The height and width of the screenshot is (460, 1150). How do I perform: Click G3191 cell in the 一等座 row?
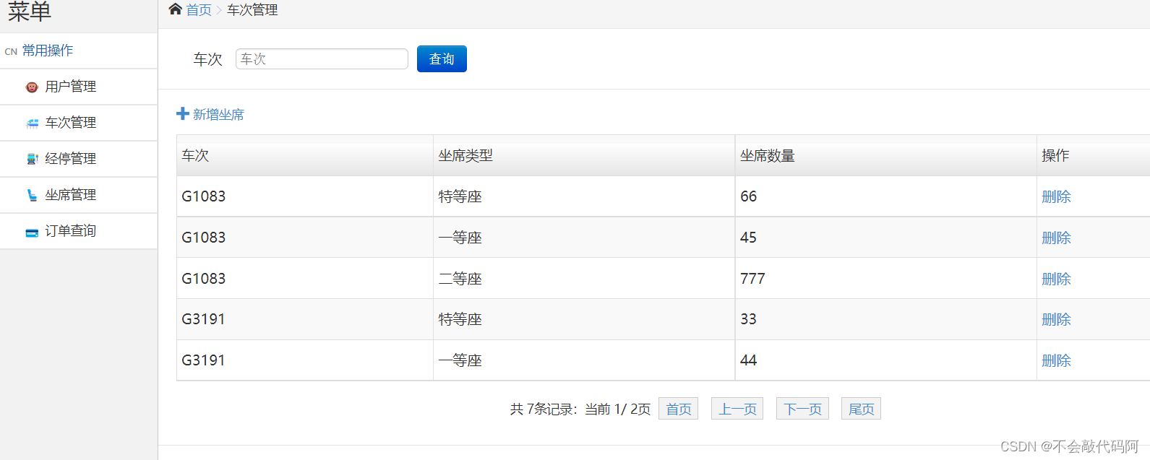pyautogui.click(x=305, y=360)
